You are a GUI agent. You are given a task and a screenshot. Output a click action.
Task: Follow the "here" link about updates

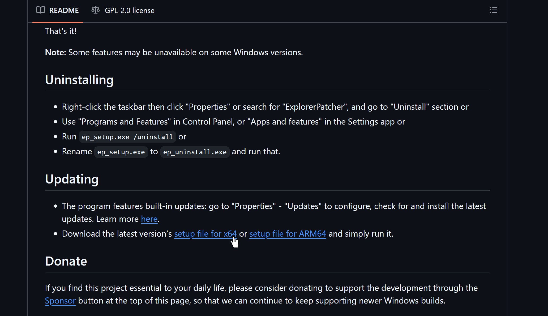149,219
